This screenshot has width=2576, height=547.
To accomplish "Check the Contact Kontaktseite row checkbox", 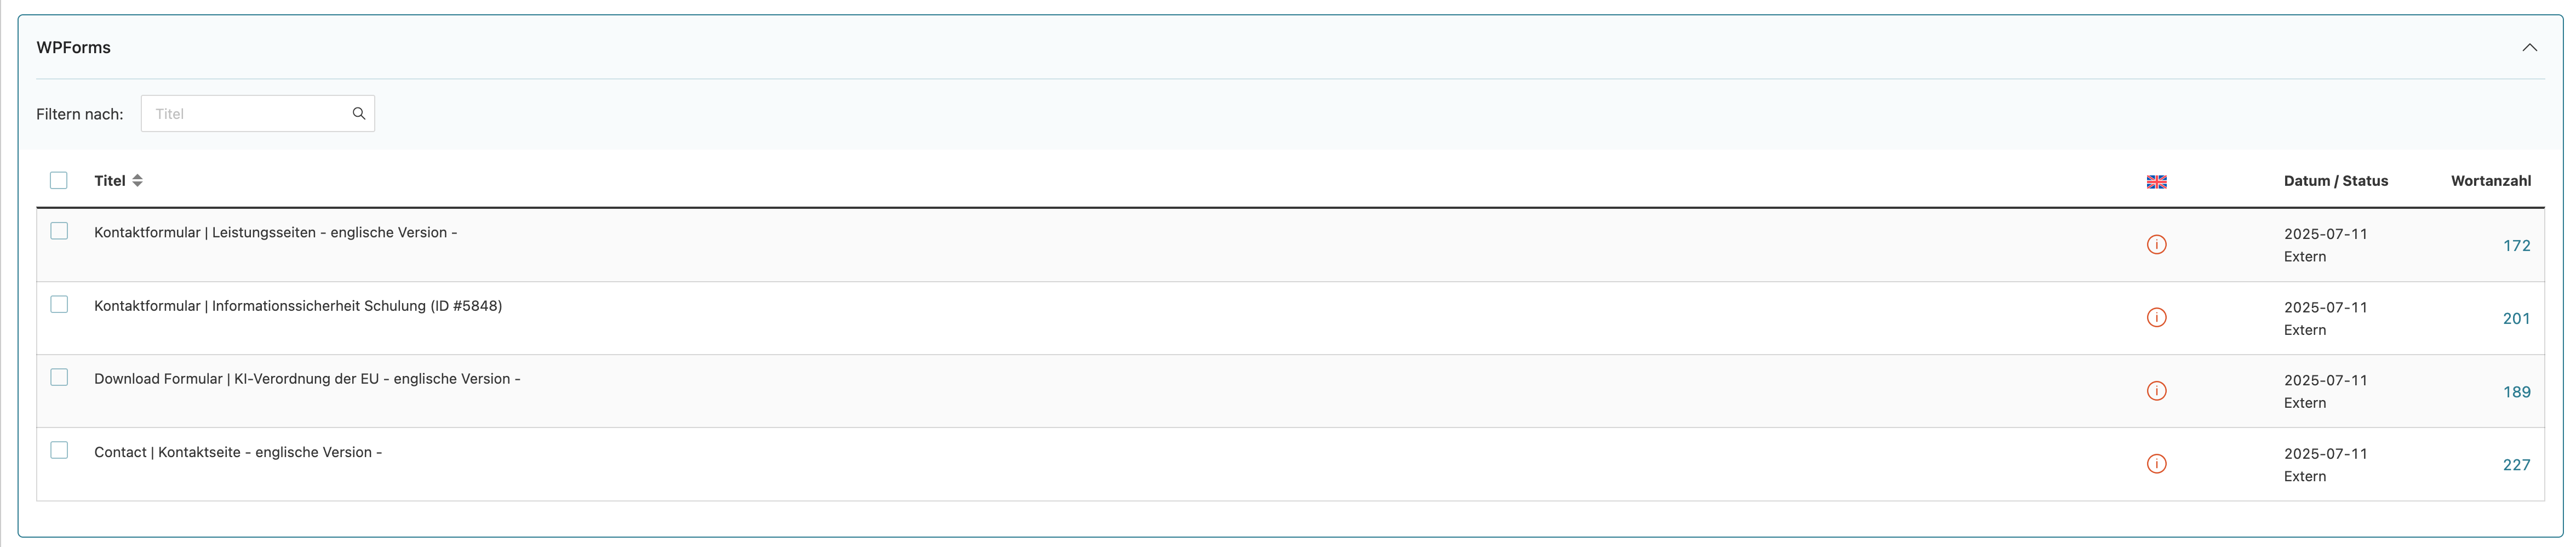I will tap(59, 450).
